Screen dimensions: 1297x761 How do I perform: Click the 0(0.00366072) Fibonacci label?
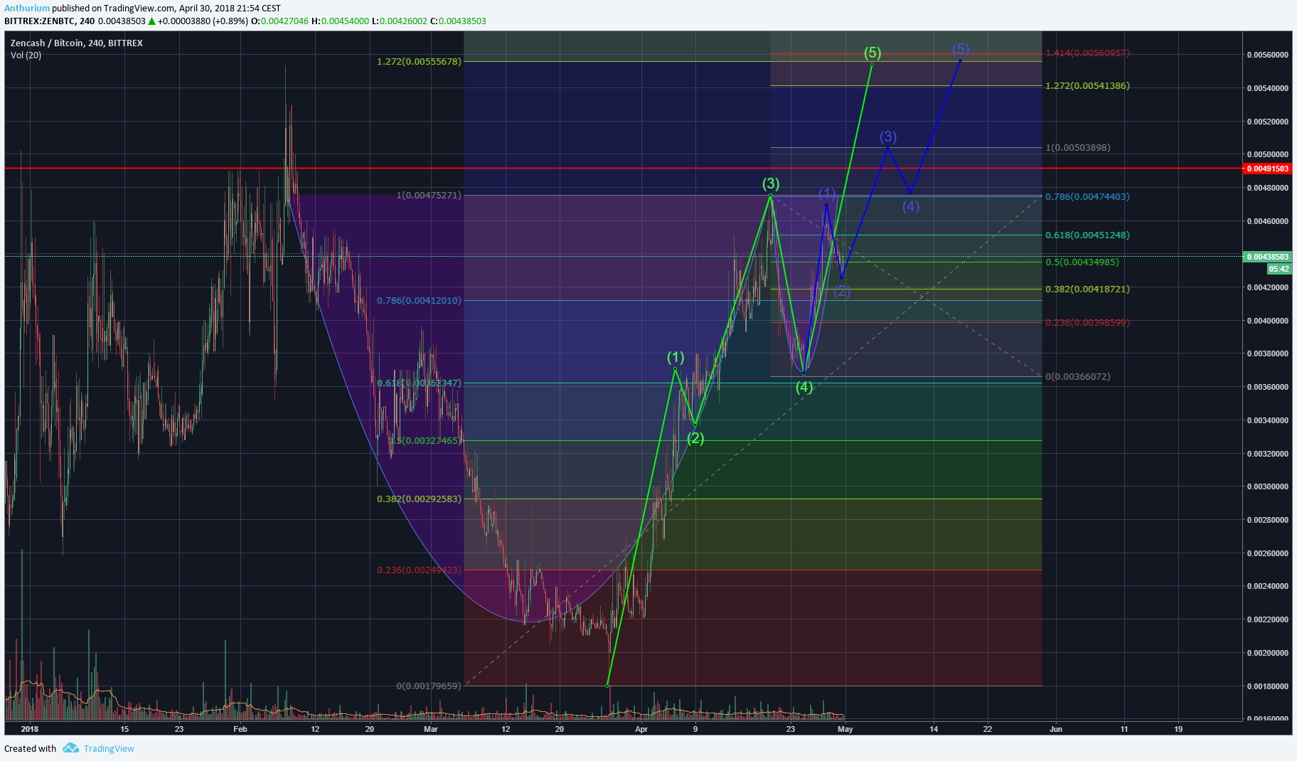(1077, 377)
